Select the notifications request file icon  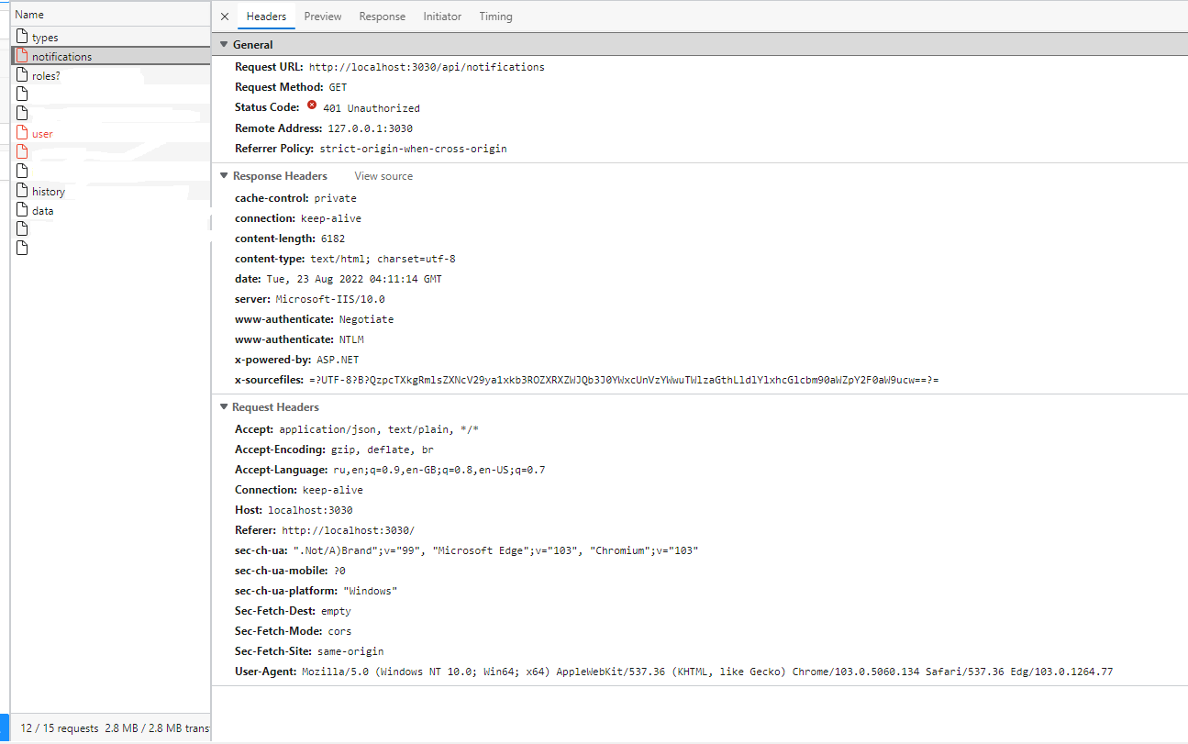point(23,56)
